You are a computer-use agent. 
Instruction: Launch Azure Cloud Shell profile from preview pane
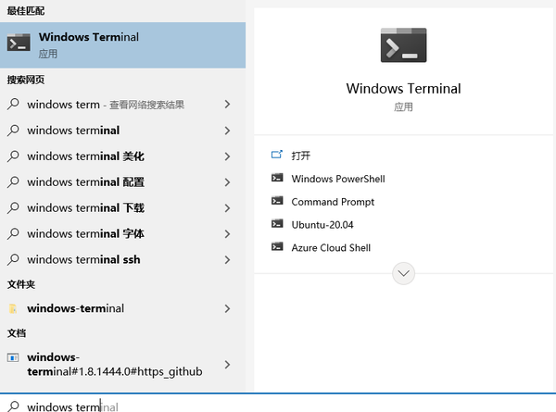[331, 247]
